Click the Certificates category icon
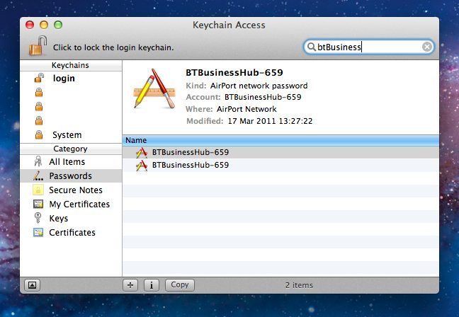Viewport: 459px width, 317px height. (38, 232)
